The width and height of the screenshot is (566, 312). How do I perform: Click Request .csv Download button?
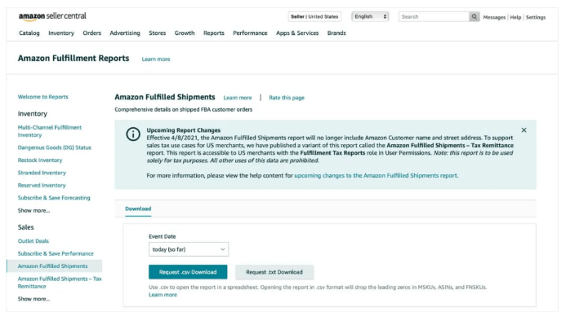pyautogui.click(x=188, y=272)
